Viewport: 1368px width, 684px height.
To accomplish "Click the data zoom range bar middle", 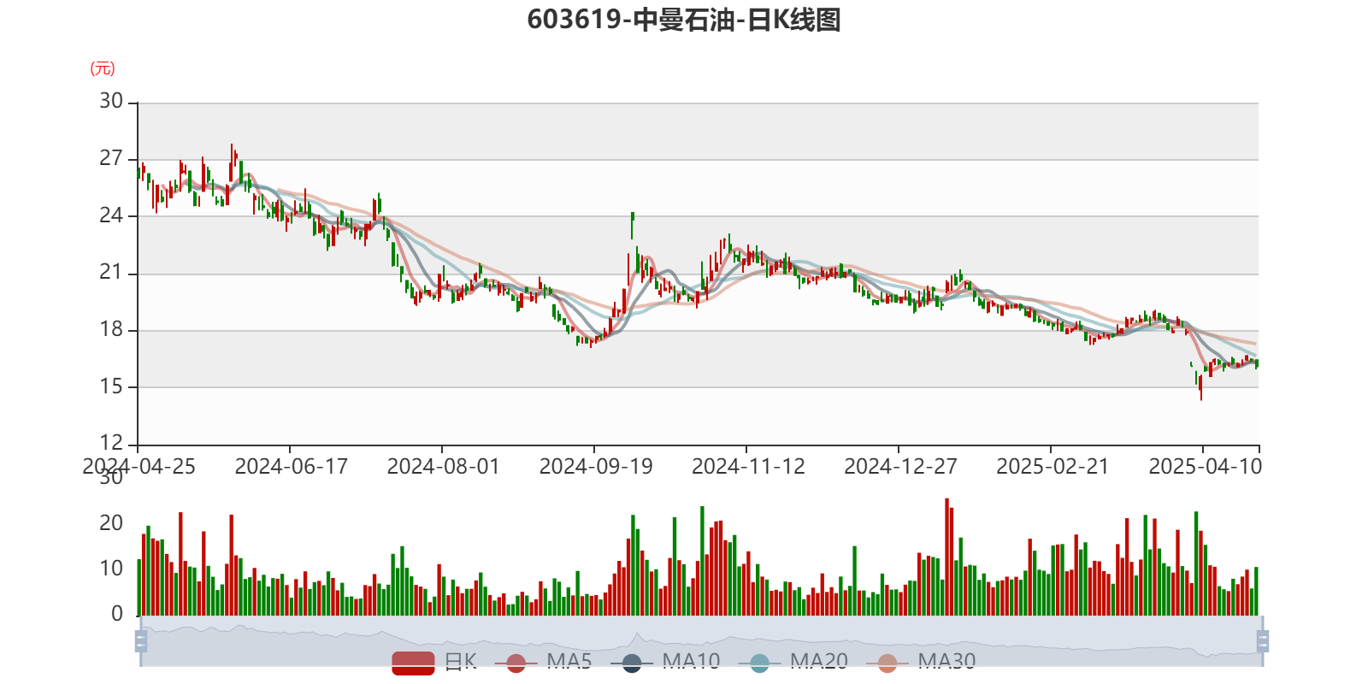I will click(x=701, y=640).
